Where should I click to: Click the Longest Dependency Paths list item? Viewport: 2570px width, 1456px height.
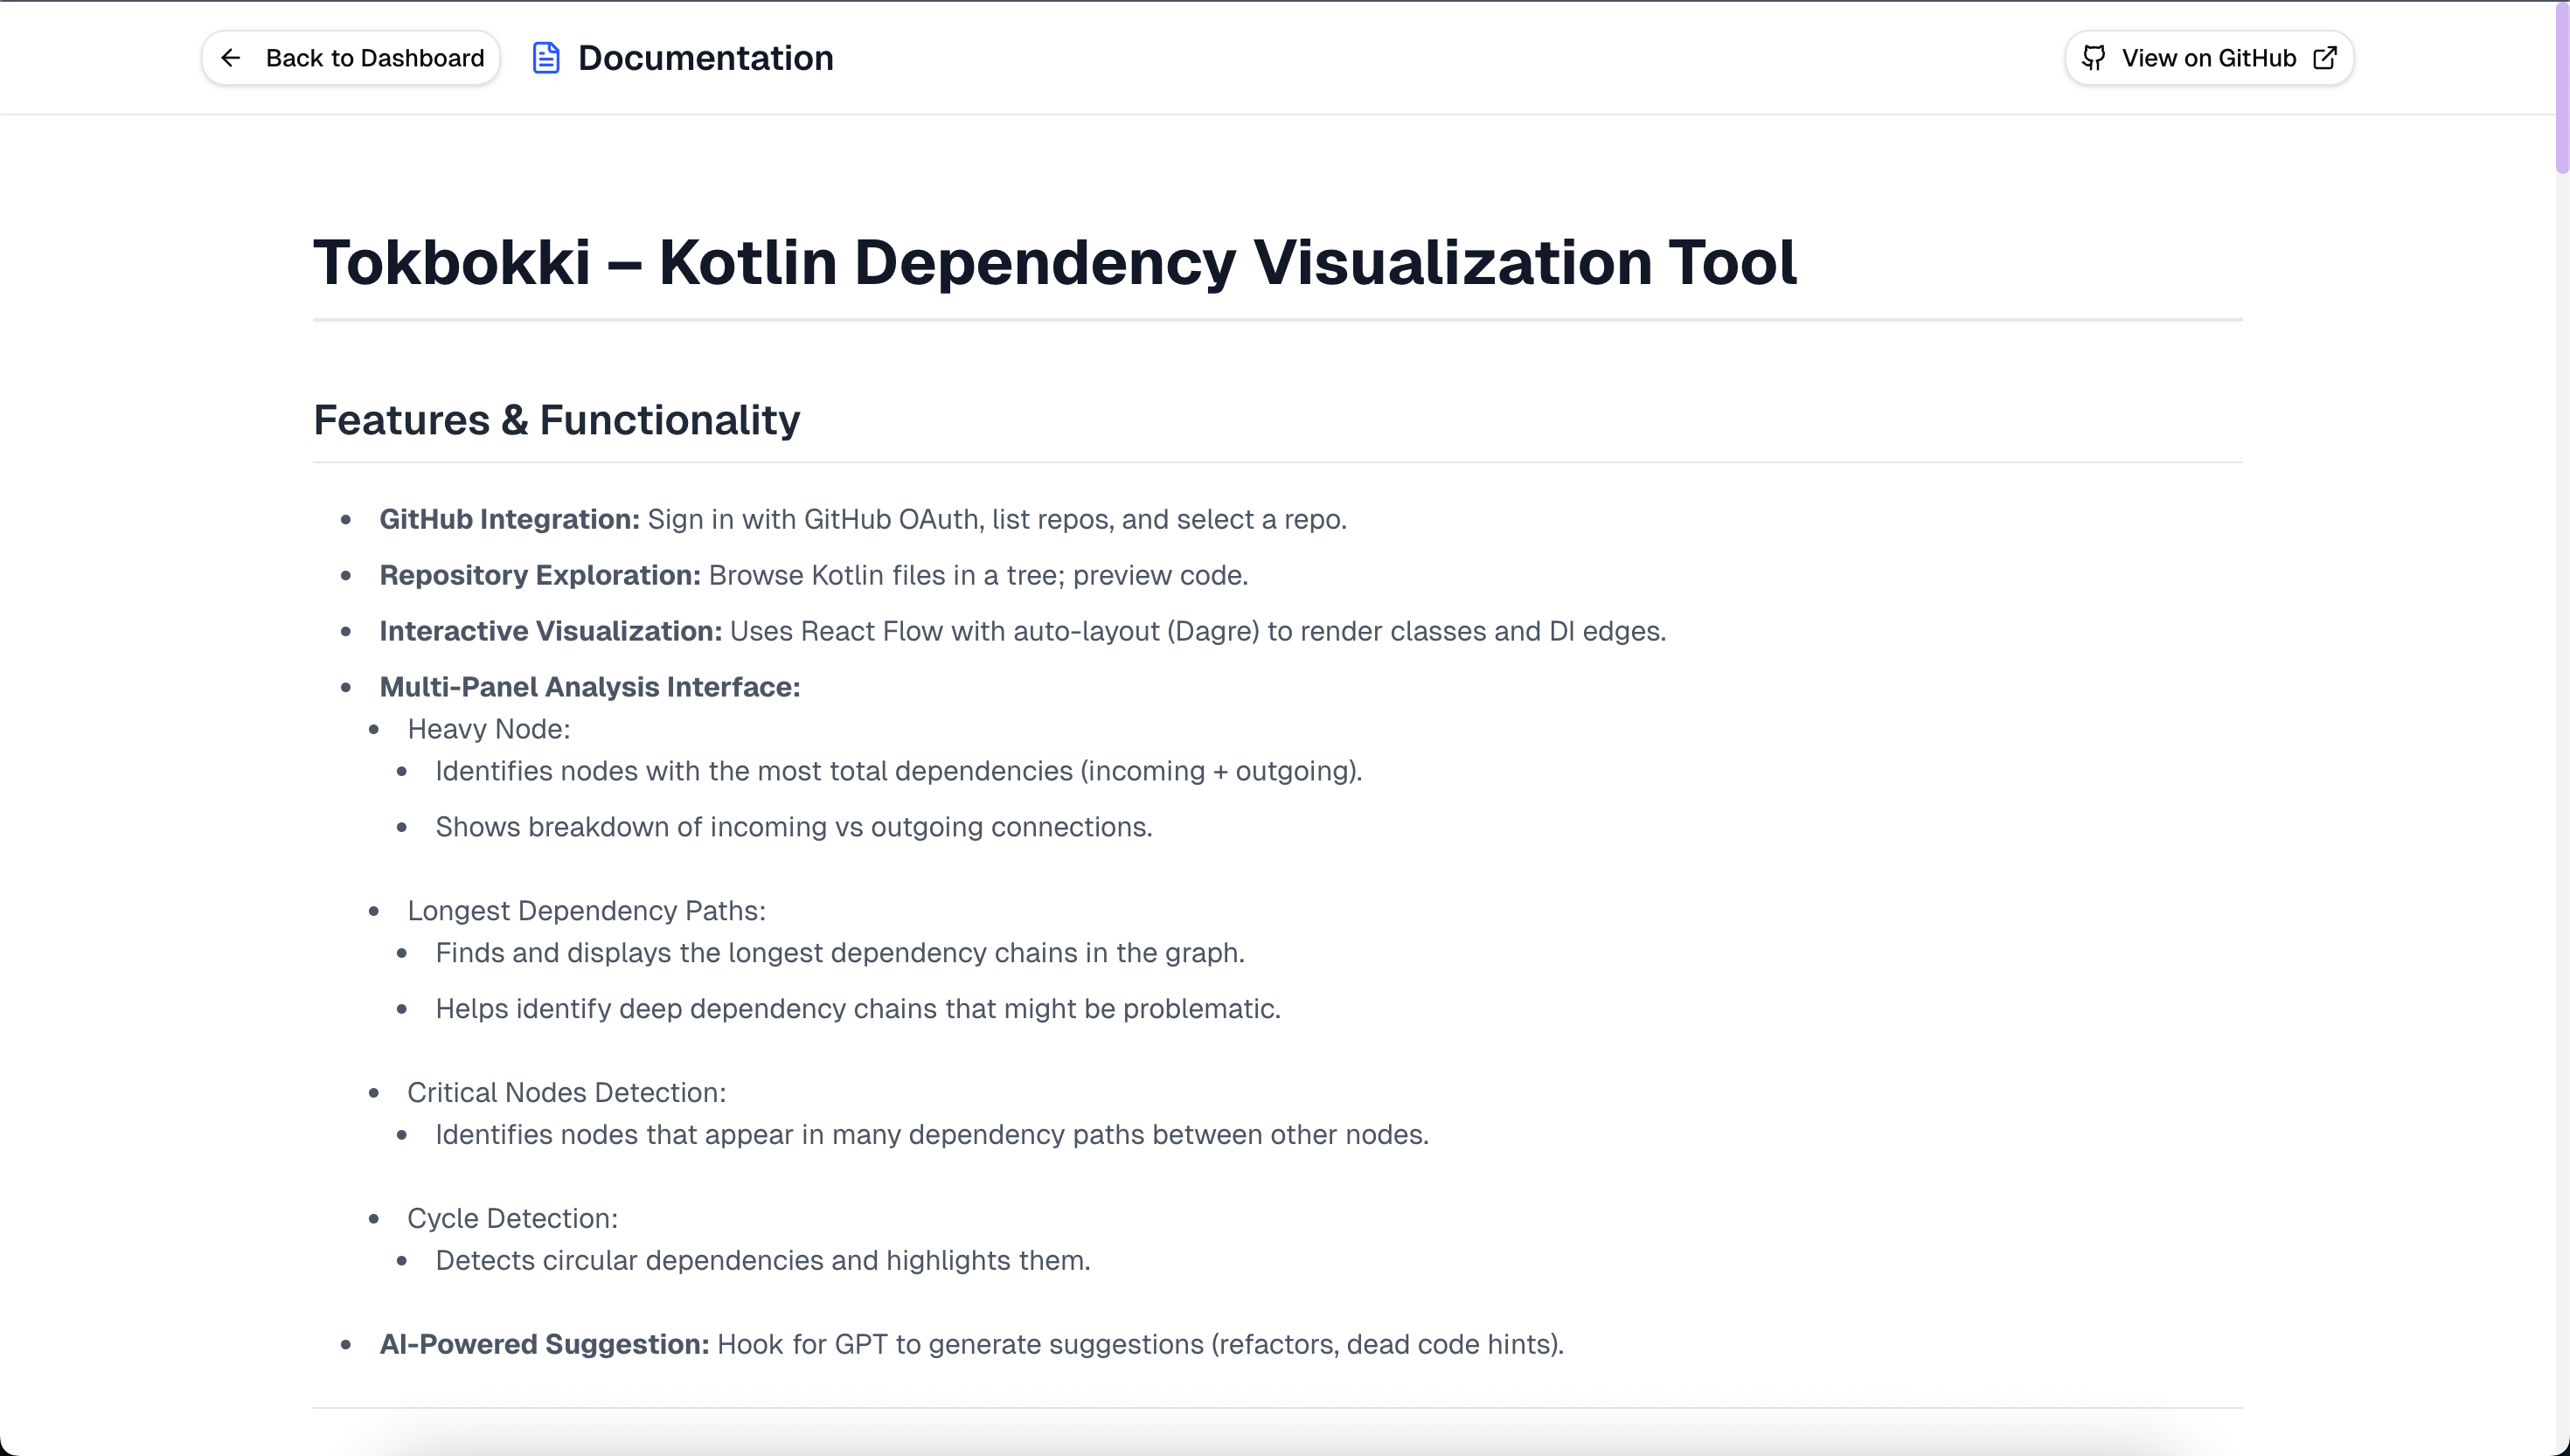tap(586, 911)
